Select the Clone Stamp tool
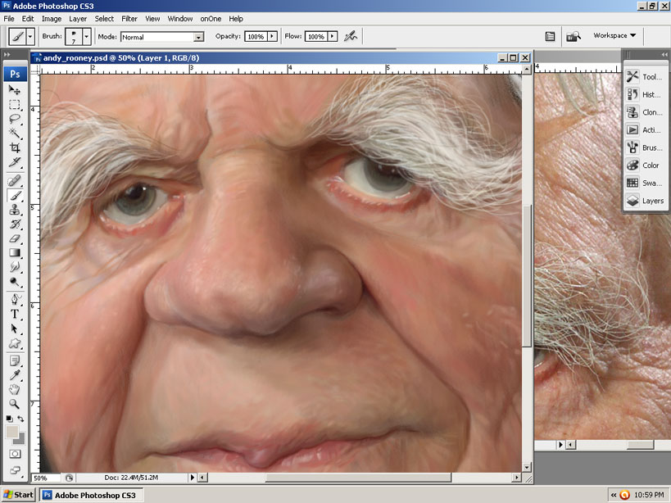 tap(15, 210)
